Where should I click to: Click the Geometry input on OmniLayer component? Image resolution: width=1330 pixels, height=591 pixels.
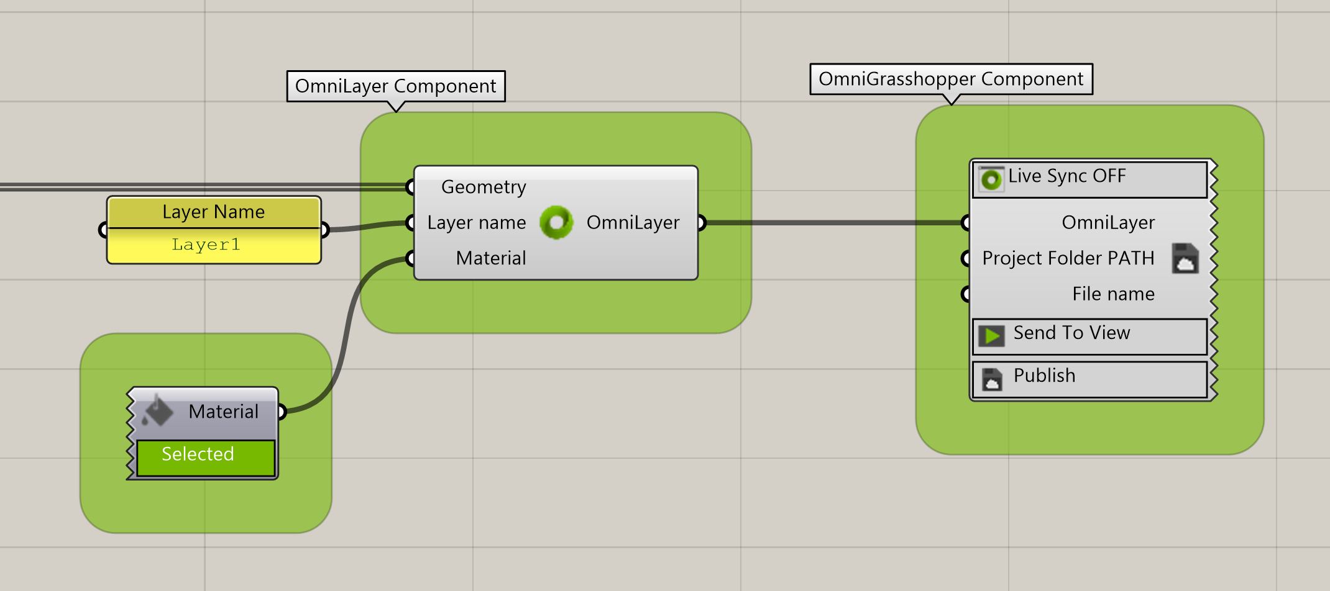coord(484,187)
